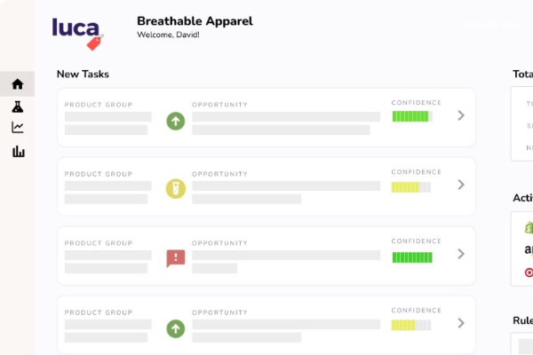Screen dimensions: 533x355
Task: Click the red alert message task icon
Action: (x=176, y=257)
